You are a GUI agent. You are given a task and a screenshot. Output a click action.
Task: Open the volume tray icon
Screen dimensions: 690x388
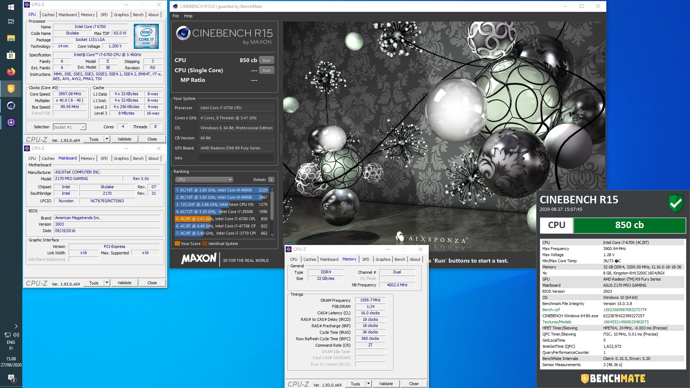click(x=16, y=334)
